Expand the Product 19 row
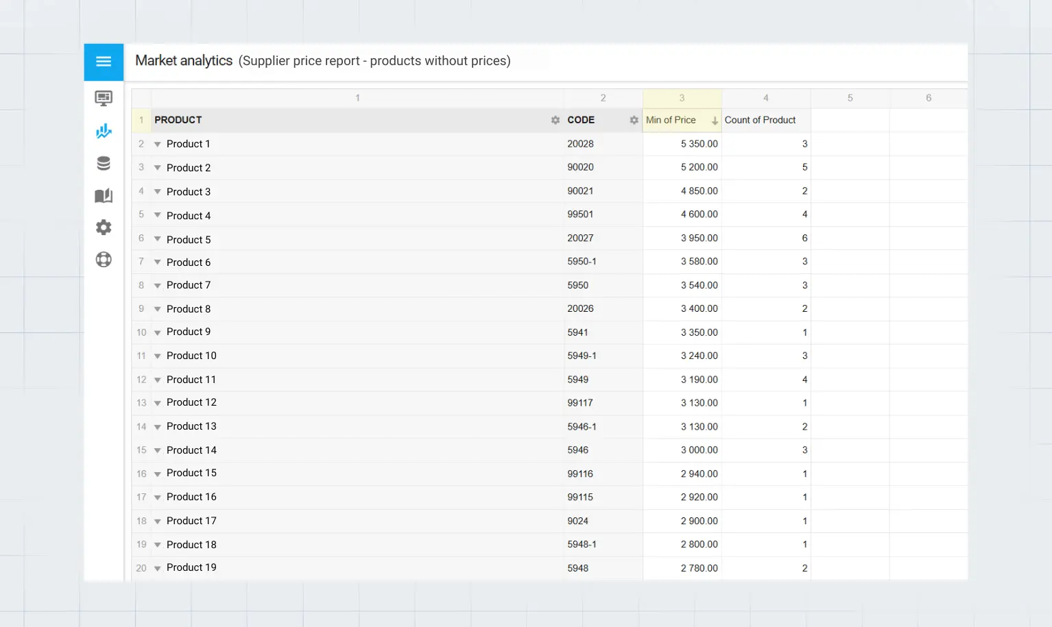This screenshot has width=1052, height=627. point(157,567)
